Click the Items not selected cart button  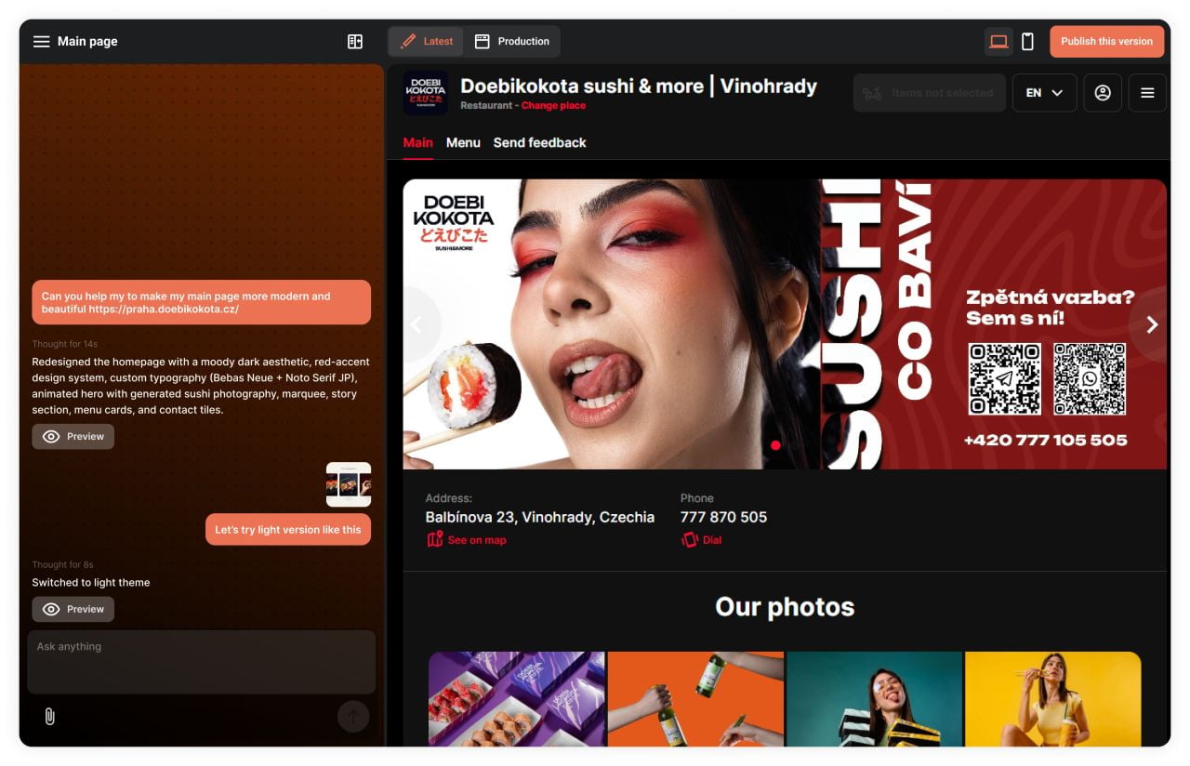[x=929, y=93]
